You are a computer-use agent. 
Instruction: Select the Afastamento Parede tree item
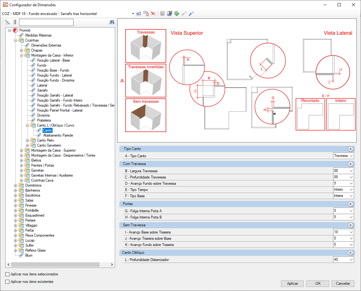(58, 135)
